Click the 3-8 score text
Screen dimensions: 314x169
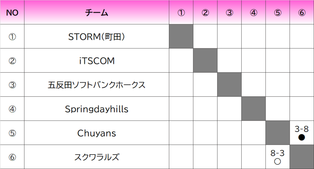click(x=302, y=129)
